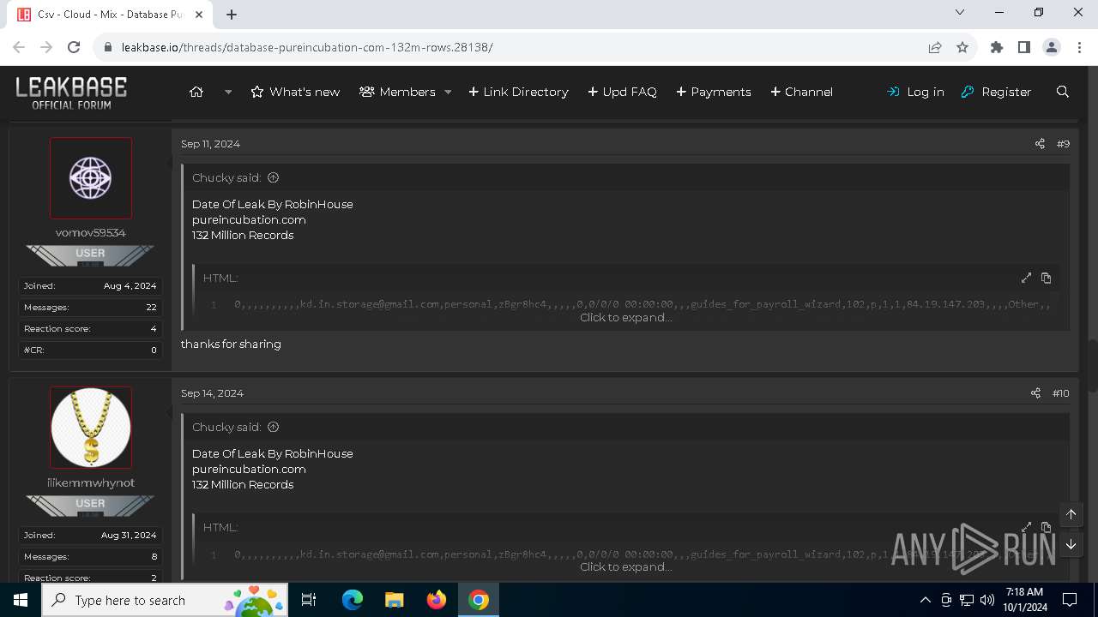Open the Chrome profile icon
The width and height of the screenshot is (1098, 617).
(x=1052, y=47)
